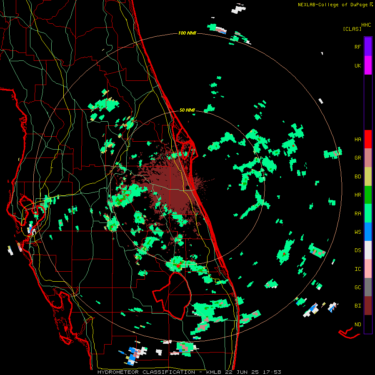Click the 'GR' legend label
Screen dimensions: 375x375
pos(357,158)
